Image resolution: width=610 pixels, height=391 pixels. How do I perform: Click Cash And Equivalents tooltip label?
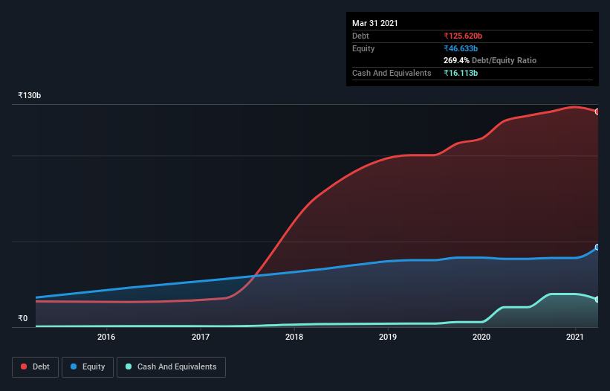pyautogui.click(x=392, y=73)
